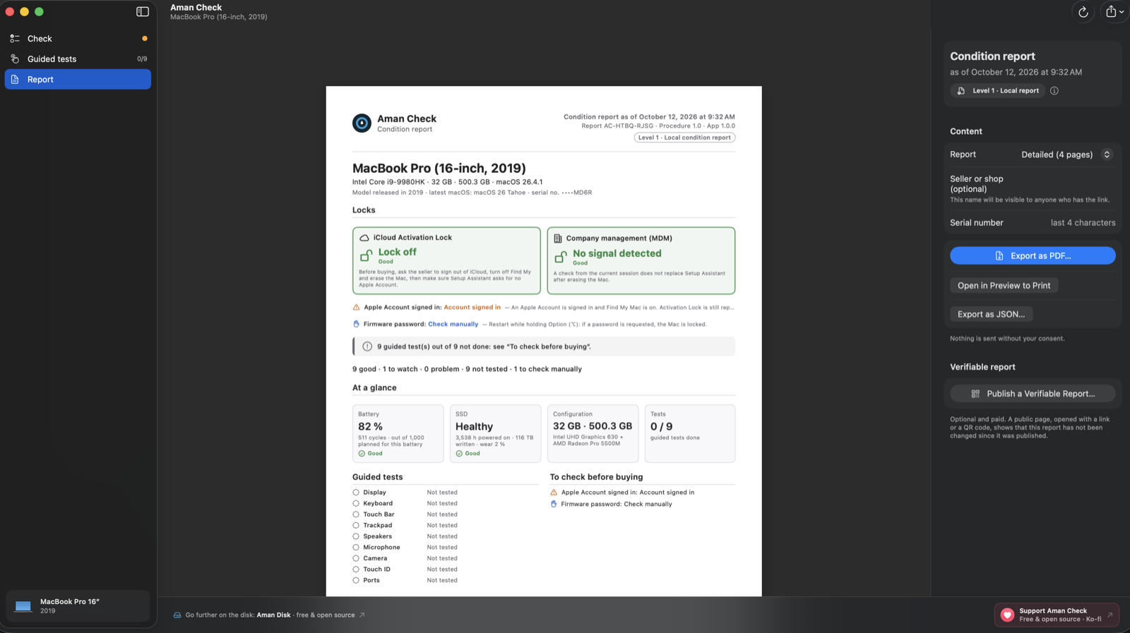Screen dimensions: 1130x633
Task: Click the building icon next to Company management
Action: (558, 239)
